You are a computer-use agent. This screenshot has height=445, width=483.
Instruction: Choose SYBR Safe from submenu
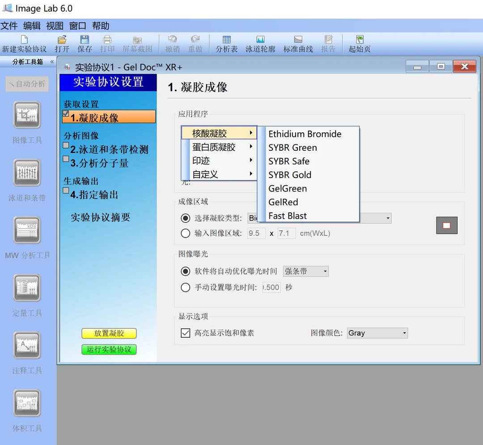click(308, 161)
